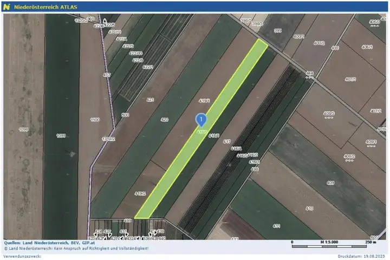Image resolution: width=390 pixels, height=260 pixels.
Task: Select parcel label 419/2
Action: 140,193
